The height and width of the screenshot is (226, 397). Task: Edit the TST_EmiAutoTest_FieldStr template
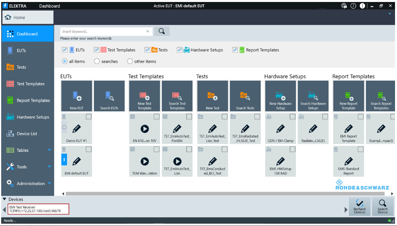(177, 129)
